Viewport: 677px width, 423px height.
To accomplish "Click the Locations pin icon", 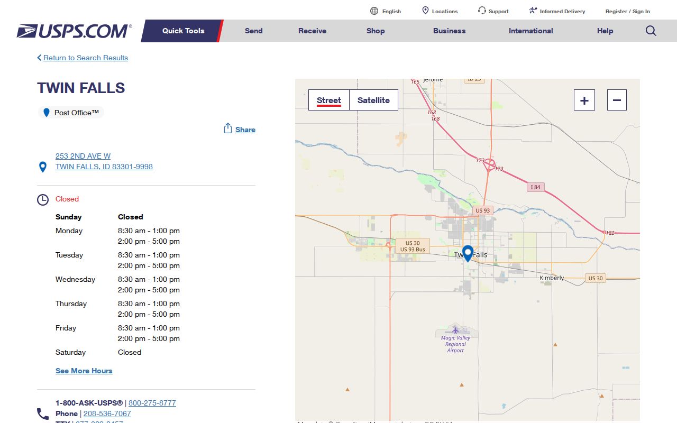I will click(425, 11).
